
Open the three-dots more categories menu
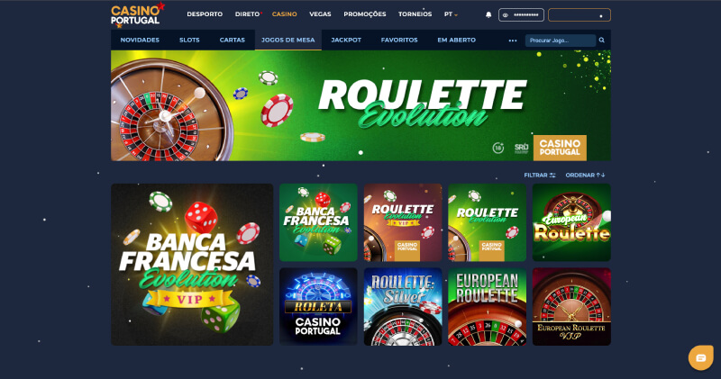coord(513,41)
